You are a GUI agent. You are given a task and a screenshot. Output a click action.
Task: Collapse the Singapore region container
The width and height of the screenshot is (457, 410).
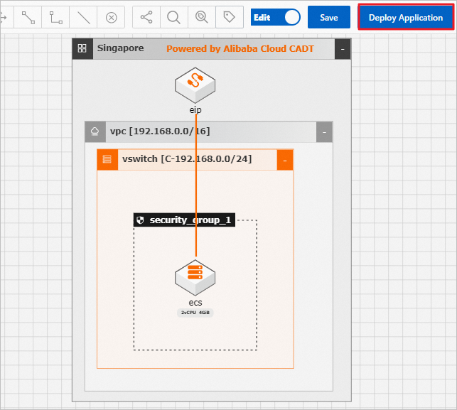pos(343,49)
